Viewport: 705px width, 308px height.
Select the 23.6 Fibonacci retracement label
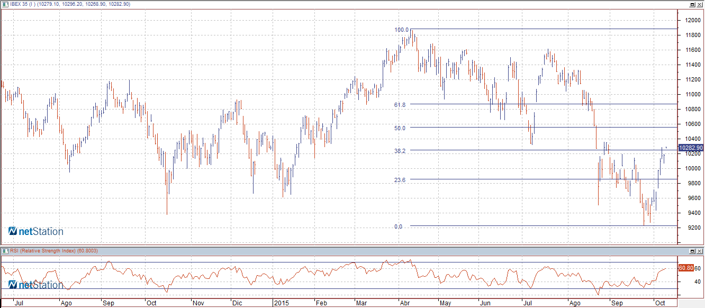[400, 180]
